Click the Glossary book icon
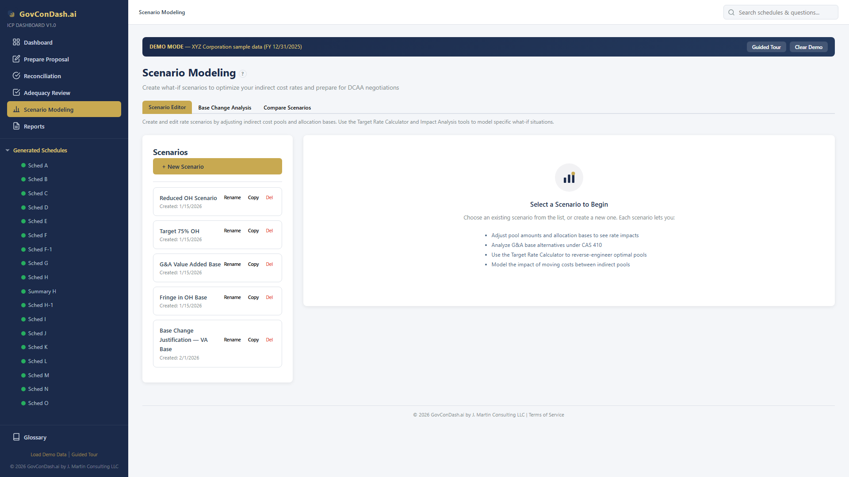Screen dimensions: 849x477 pyautogui.click(x=16, y=437)
